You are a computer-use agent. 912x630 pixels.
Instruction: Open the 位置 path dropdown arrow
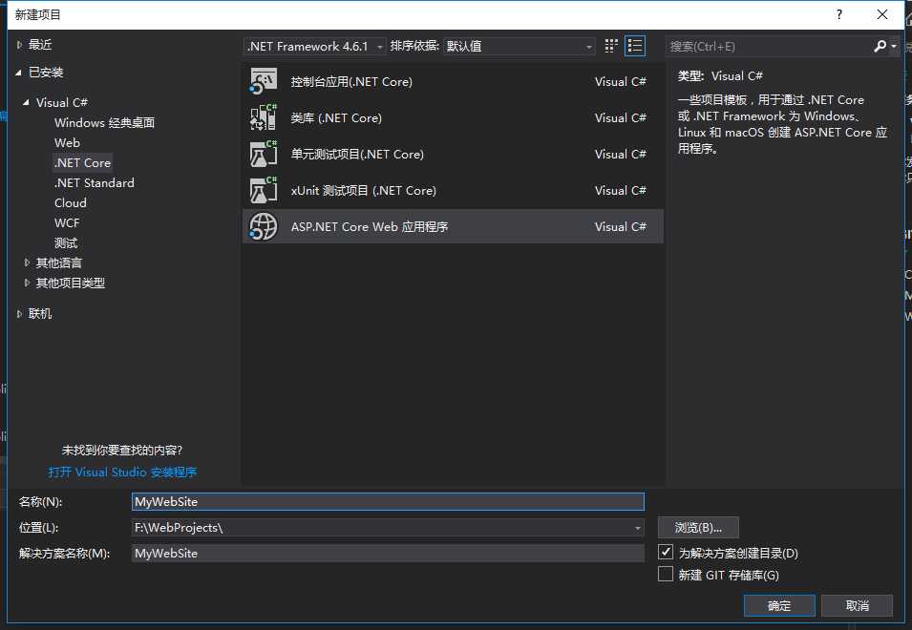[x=638, y=528]
